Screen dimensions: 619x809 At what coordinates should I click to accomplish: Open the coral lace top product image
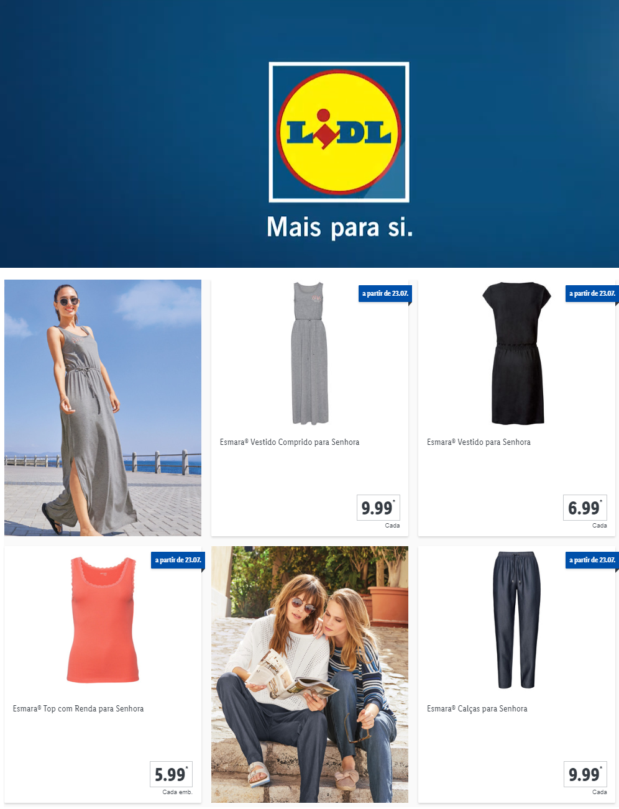click(103, 620)
